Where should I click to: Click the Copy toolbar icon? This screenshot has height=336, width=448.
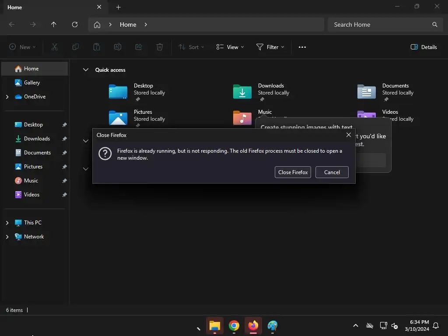click(x=76, y=47)
